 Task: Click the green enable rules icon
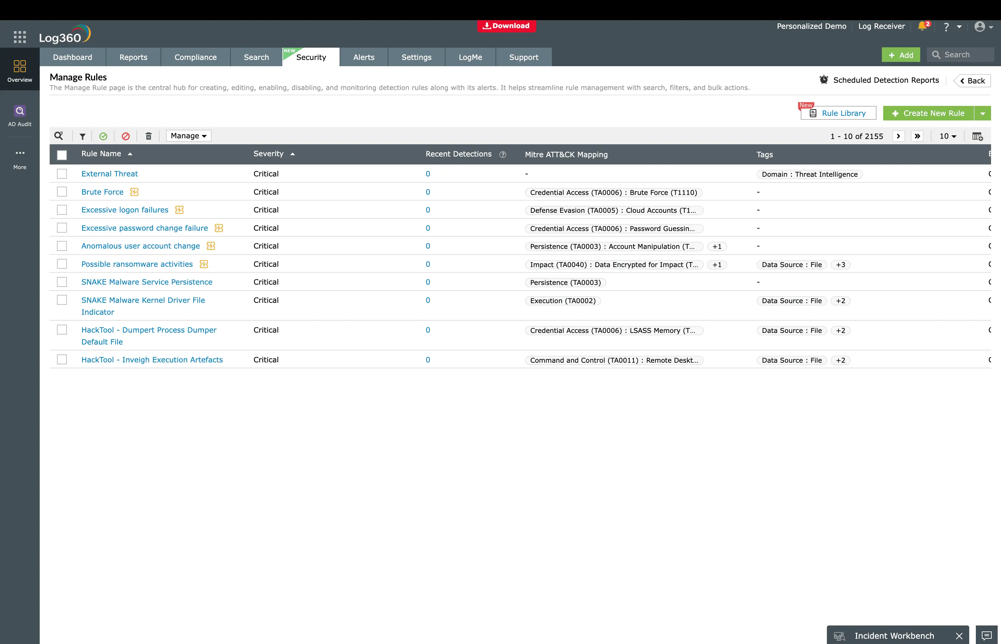[103, 136]
